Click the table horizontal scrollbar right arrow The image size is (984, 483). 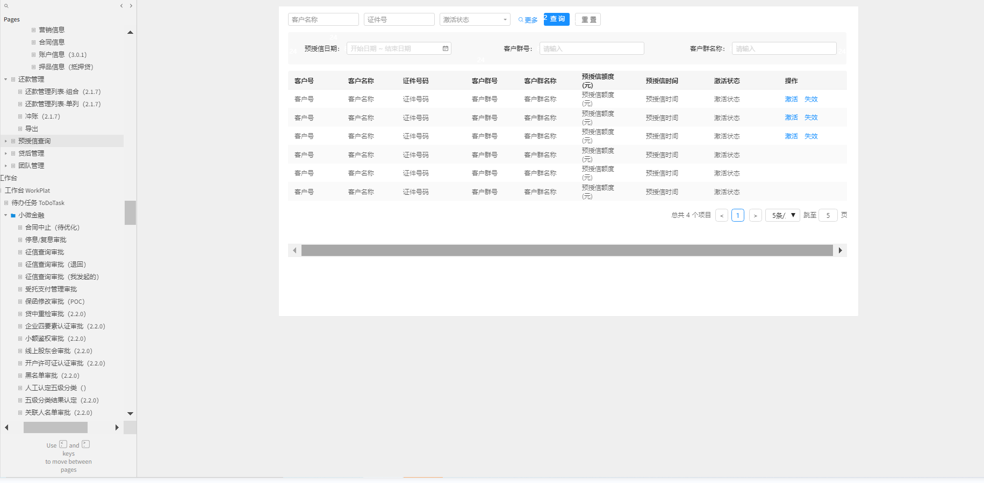(x=840, y=250)
